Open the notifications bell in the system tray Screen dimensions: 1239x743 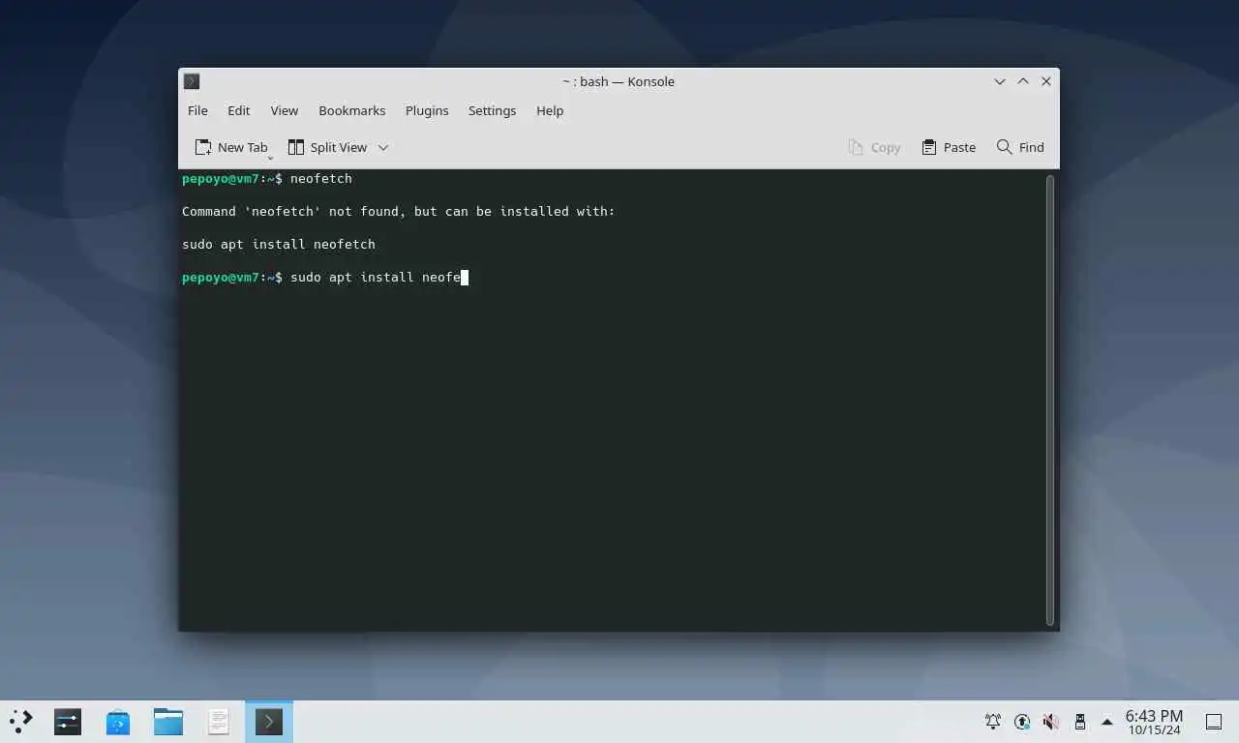[993, 721]
